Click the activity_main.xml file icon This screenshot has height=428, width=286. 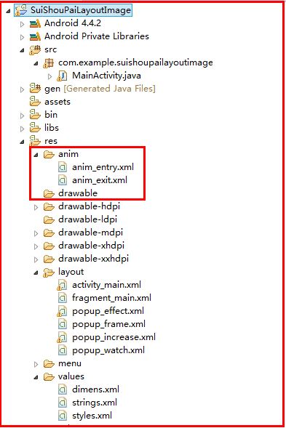tap(62, 286)
